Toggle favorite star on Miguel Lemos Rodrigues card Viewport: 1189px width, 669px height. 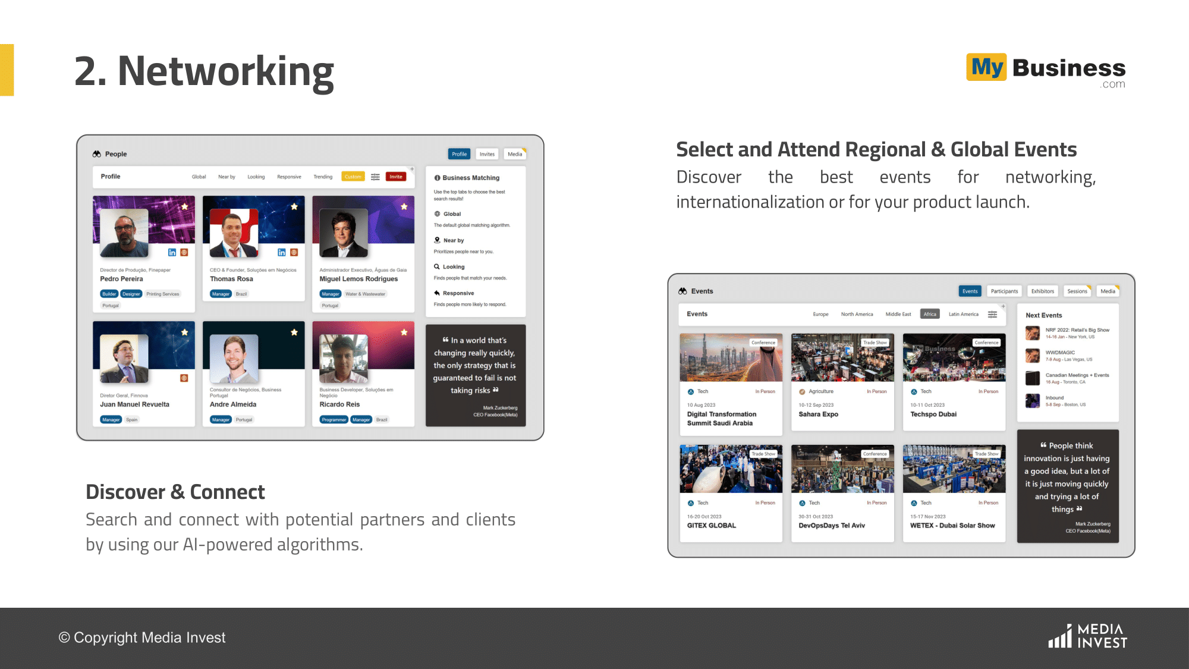coord(404,207)
